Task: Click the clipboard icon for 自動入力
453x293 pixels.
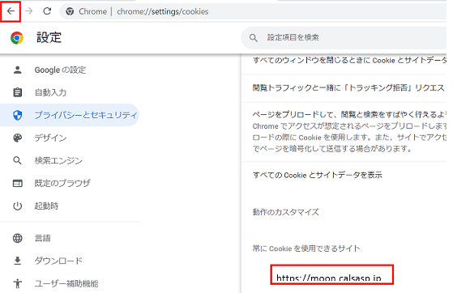Action: pos(17,92)
